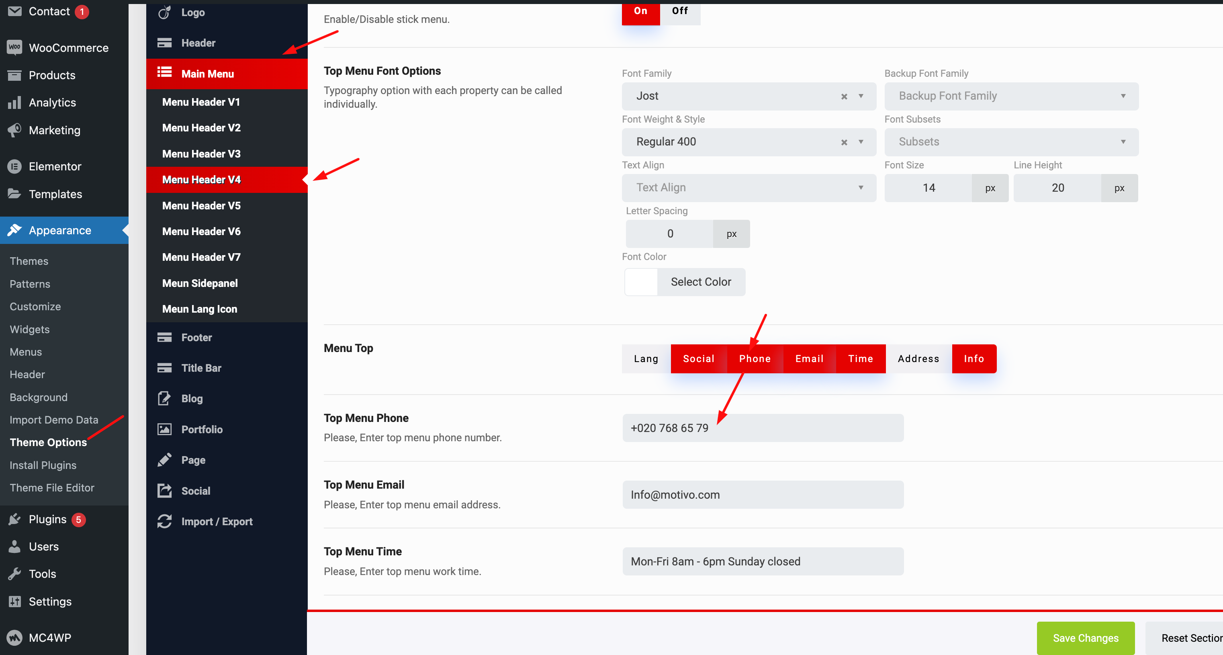This screenshot has width=1223, height=655.
Task: Toggle Social in Menu Top
Action: point(698,358)
